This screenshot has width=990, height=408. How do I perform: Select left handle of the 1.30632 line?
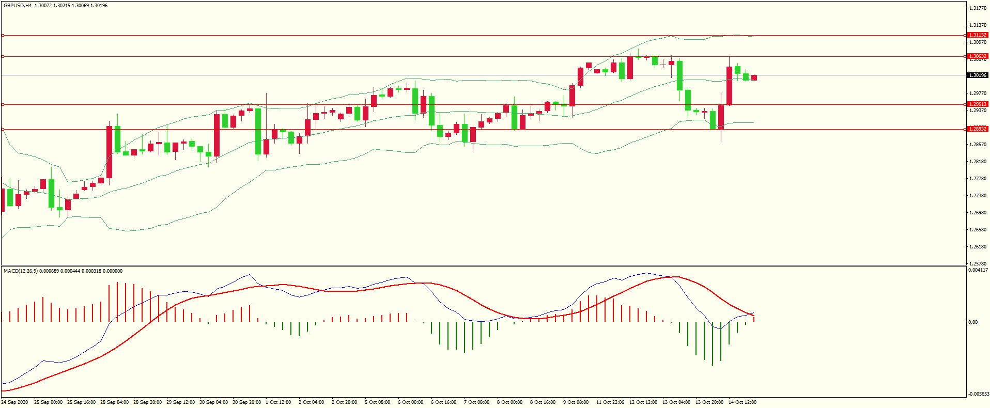point(3,57)
